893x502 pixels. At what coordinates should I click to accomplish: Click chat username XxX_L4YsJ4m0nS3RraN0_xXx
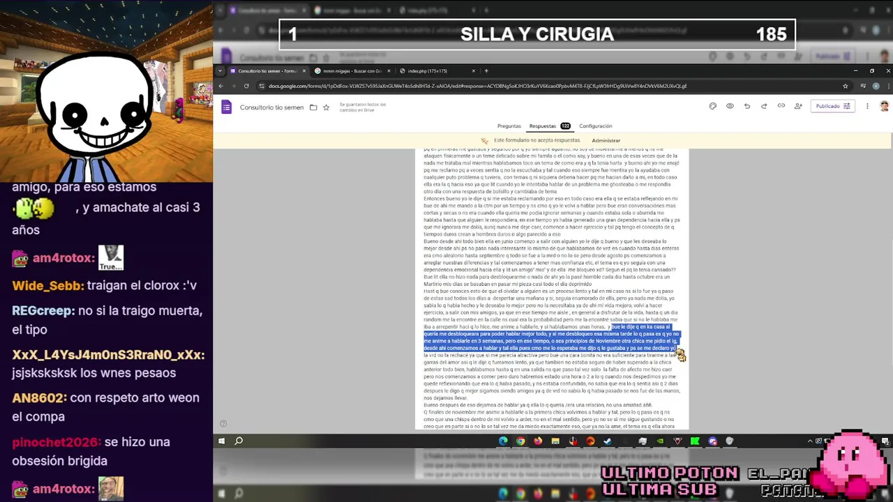[x=108, y=355]
